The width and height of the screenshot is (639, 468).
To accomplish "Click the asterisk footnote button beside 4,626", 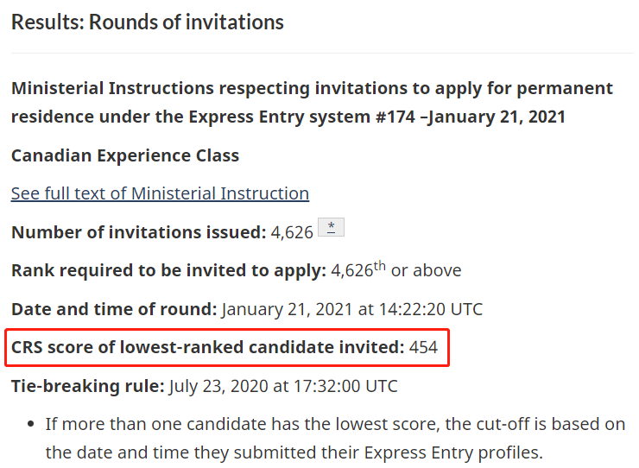I will 331,227.
